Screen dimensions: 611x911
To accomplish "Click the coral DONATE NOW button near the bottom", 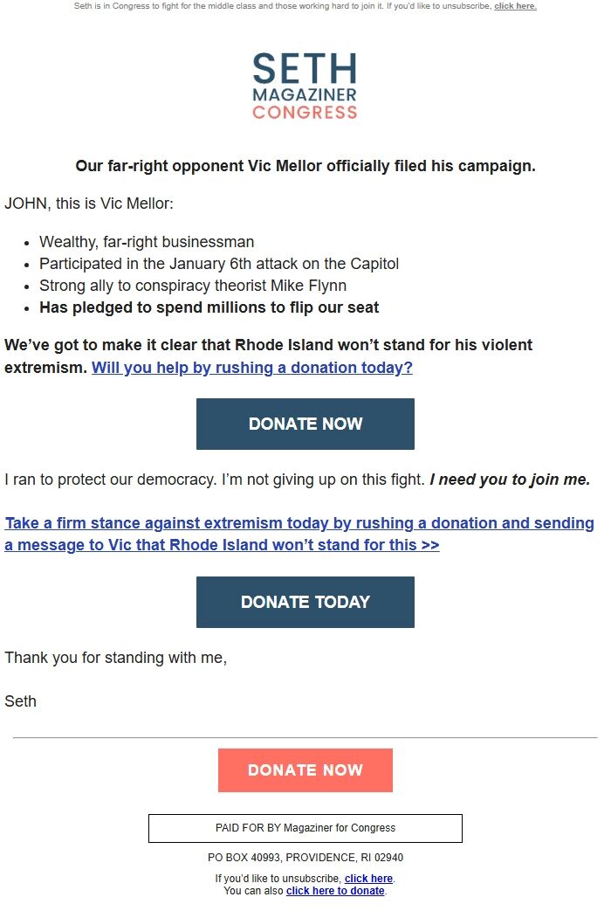I will (305, 770).
